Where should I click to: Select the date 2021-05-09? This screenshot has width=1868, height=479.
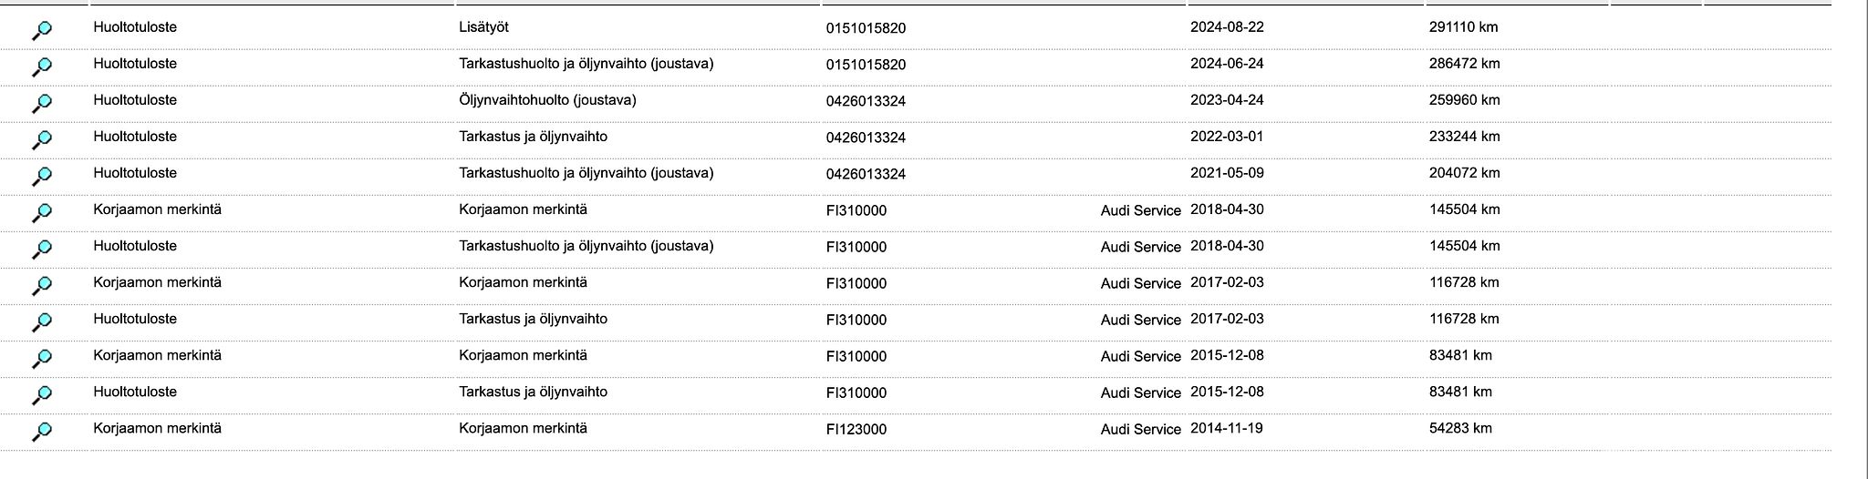pyautogui.click(x=1227, y=173)
